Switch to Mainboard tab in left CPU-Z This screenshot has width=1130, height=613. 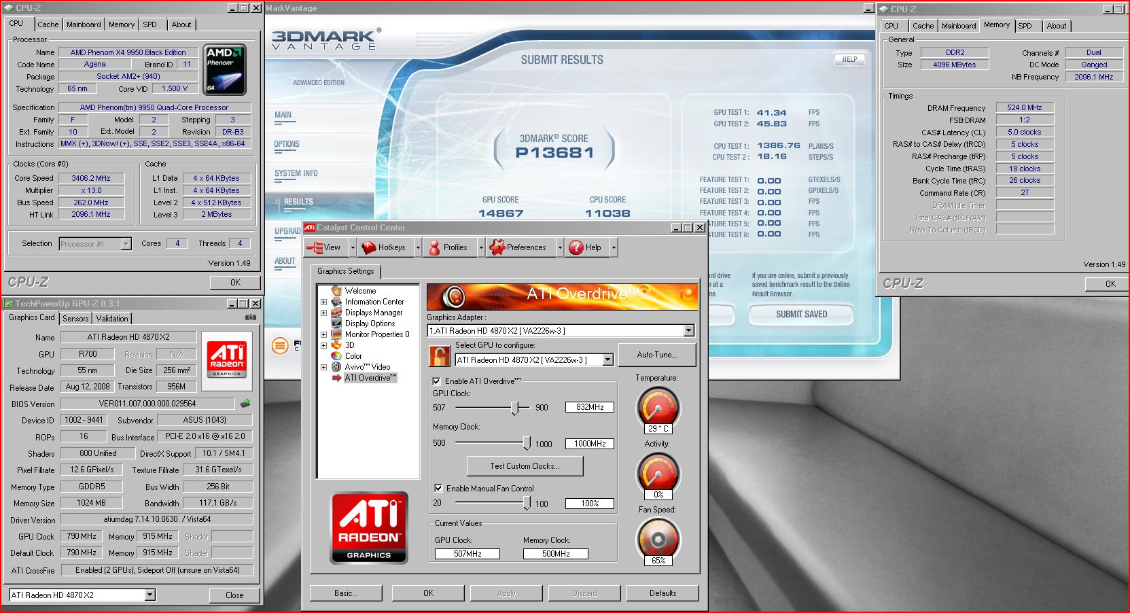click(84, 24)
